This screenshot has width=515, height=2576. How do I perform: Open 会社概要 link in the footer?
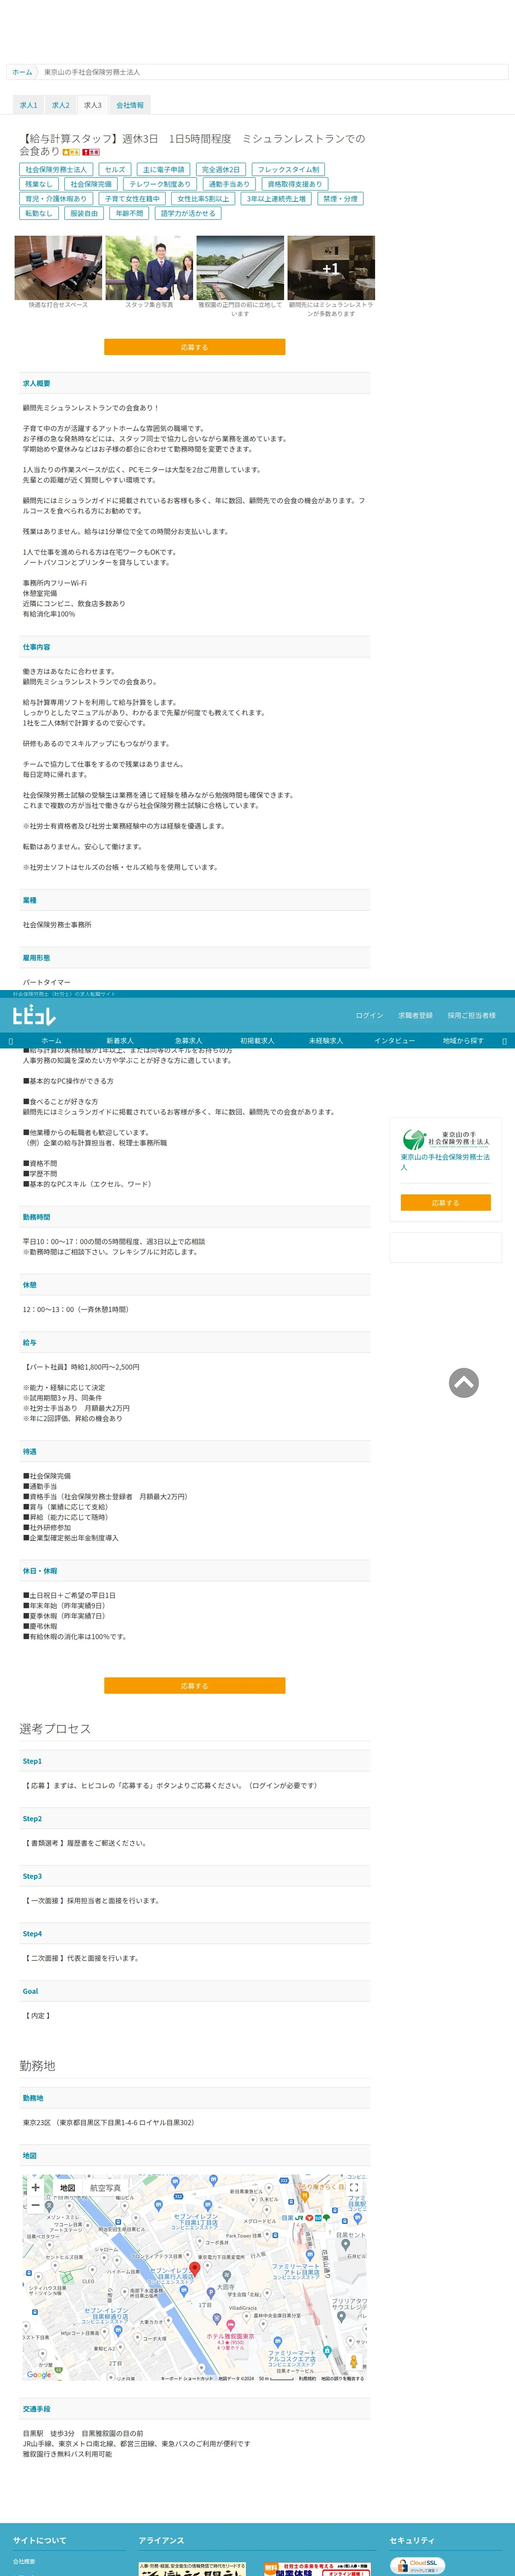23,2561
